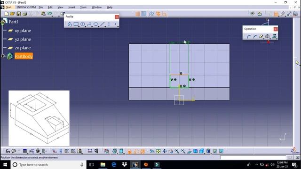Select the PartBody tree item
Viewport: 301px width, 169px height.
[24, 56]
